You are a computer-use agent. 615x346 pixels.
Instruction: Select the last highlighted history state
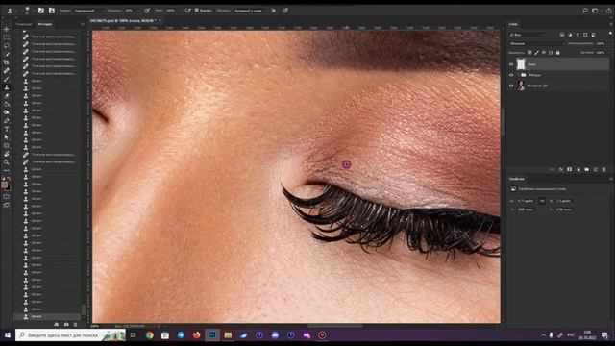click(47, 316)
